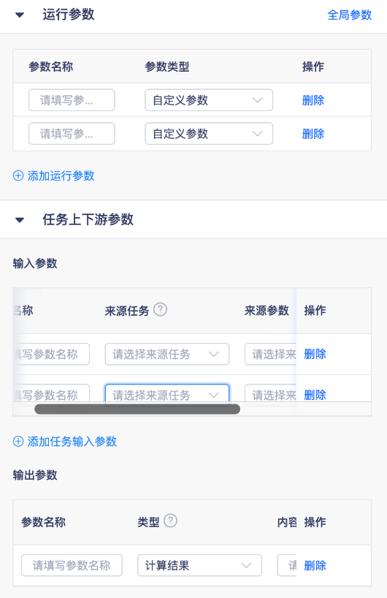Delete the first input parameter row

coord(315,354)
